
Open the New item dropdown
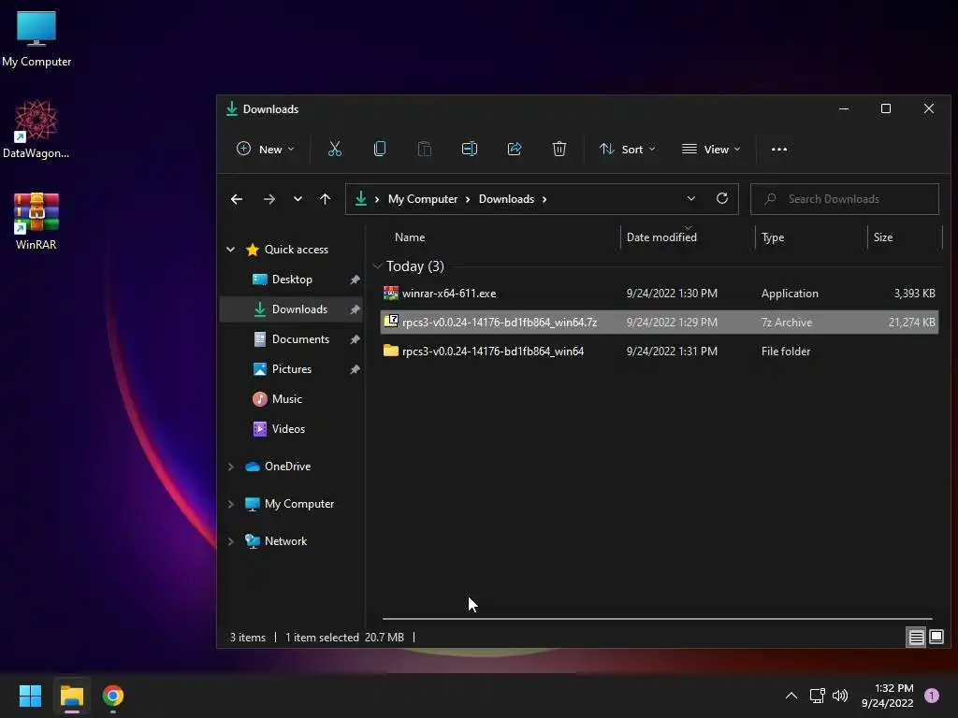(265, 149)
